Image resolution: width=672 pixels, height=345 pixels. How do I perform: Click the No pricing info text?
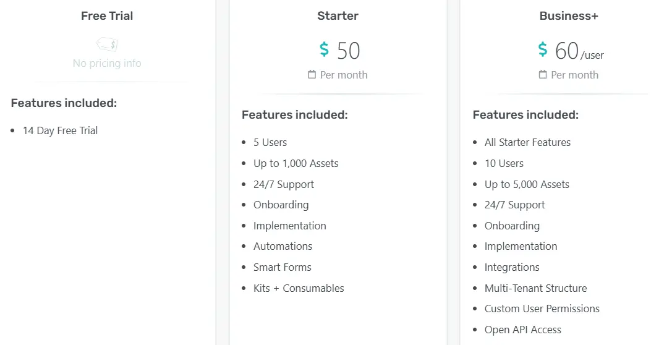tap(107, 63)
